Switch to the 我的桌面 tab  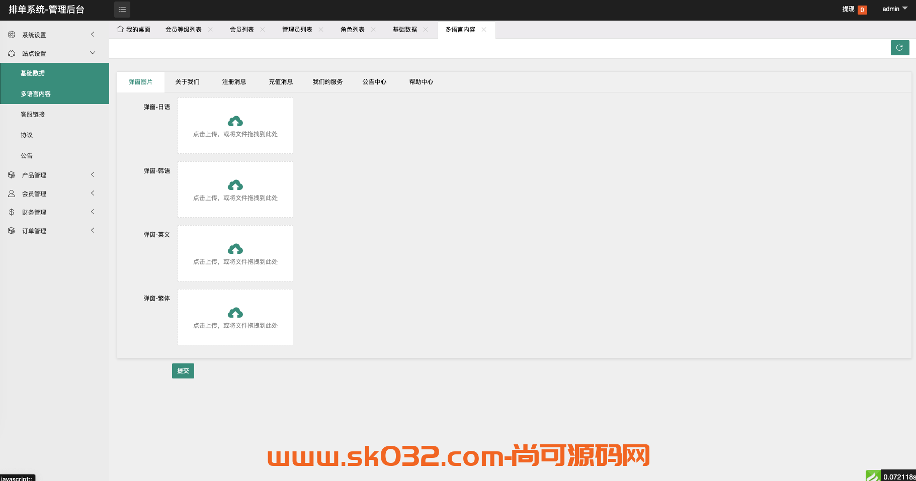[134, 30]
